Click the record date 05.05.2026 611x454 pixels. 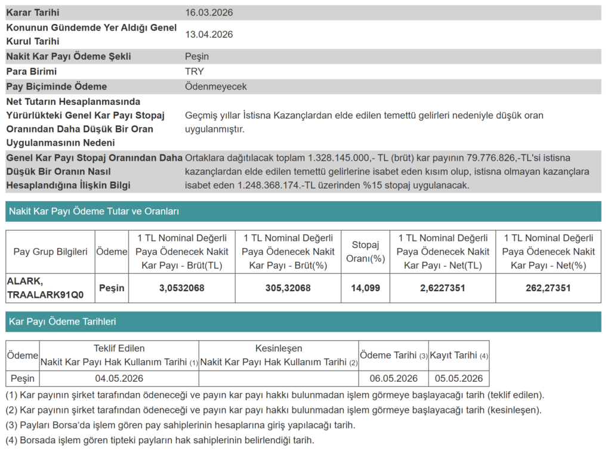click(x=459, y=378)
